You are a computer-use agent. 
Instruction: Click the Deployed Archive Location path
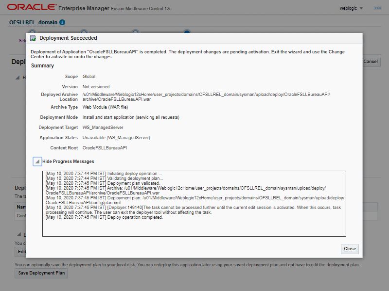tap(206, 97)
